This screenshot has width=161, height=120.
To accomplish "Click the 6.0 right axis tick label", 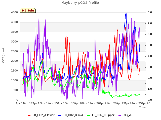I will click(150, 34).
